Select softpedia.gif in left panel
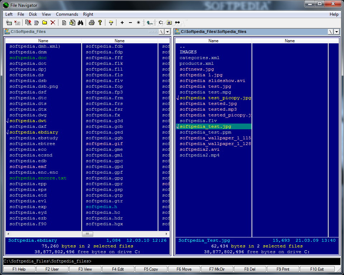The height and width of the screenshot is (275, 344). 104,144
